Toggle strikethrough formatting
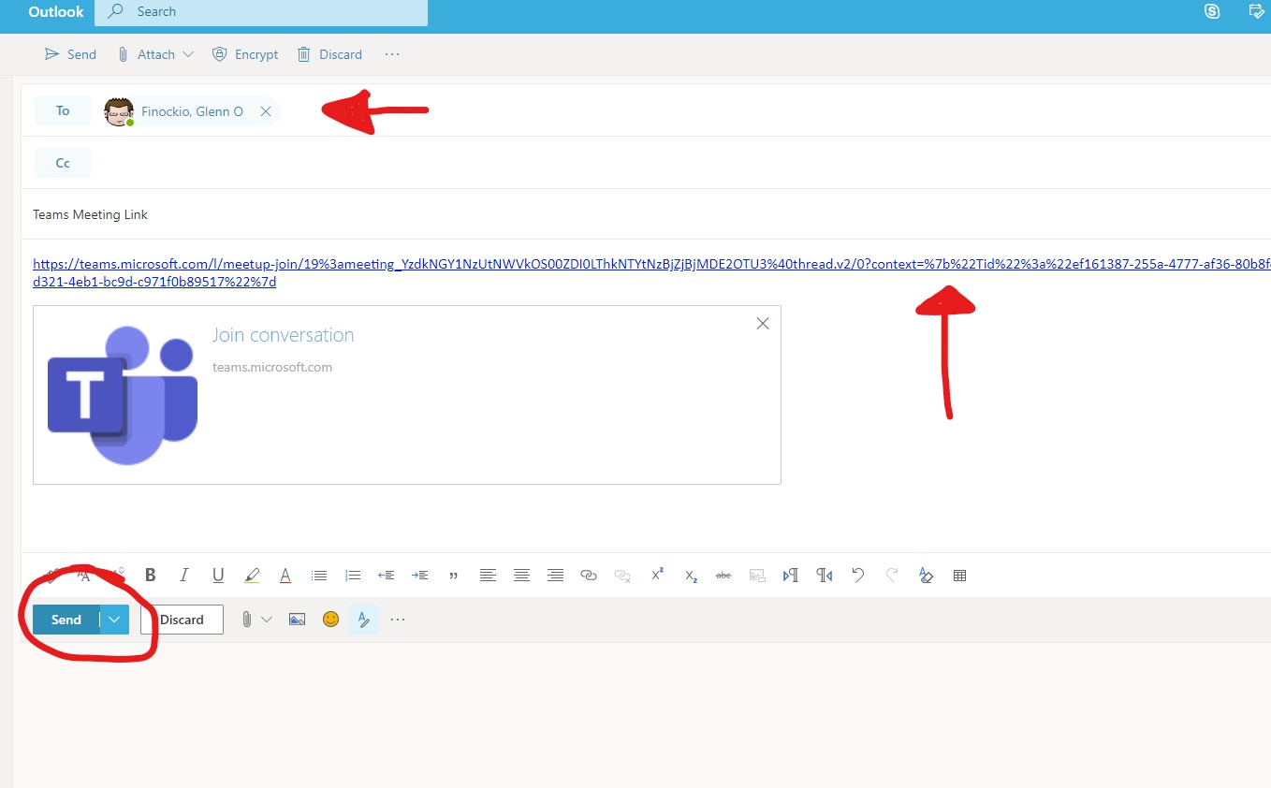 coord(723,576)
